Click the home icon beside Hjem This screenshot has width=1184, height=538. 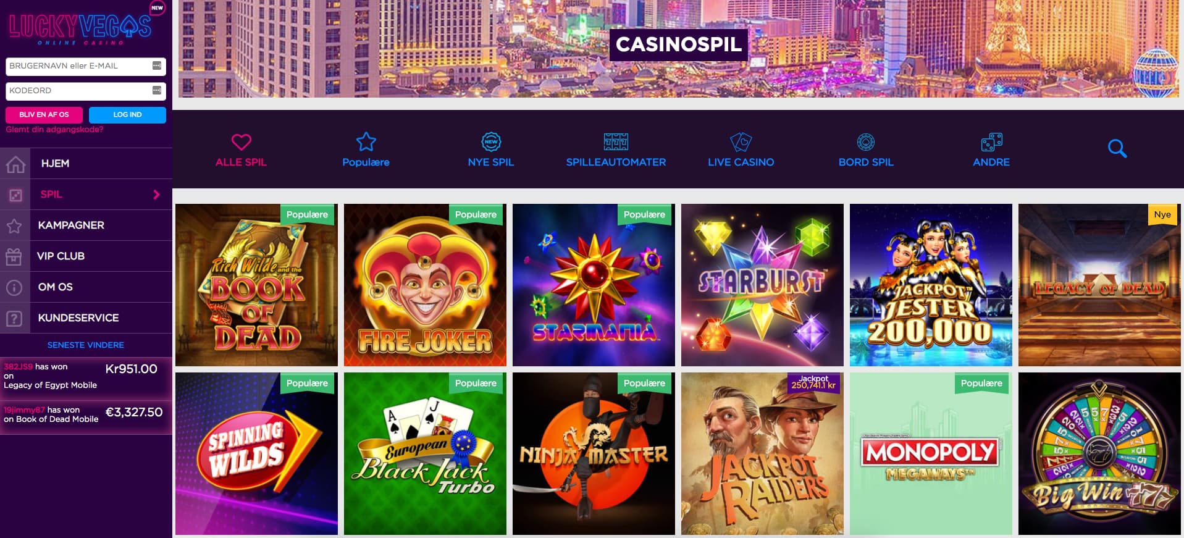15,164
